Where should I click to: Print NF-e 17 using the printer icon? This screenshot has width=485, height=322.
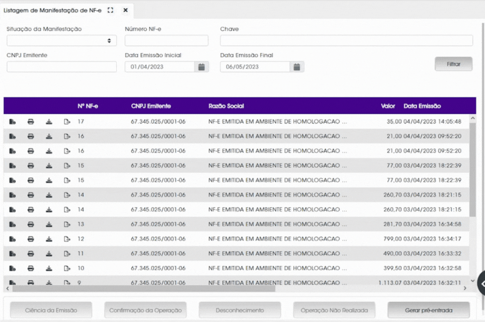[30, 122]
